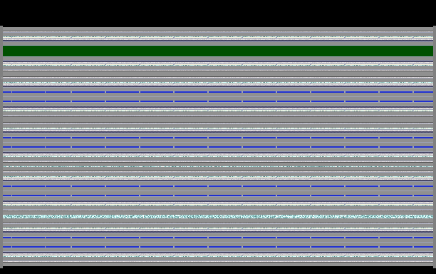This screenshot has width=436, height=274.
Task: Select shortest leftmost blue segment in topmost blue row
Action: click(x=7, y=92)
